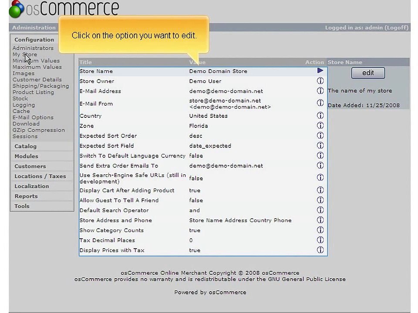Select the Store Name row title

pyautogui.click(x=96, y=71)
